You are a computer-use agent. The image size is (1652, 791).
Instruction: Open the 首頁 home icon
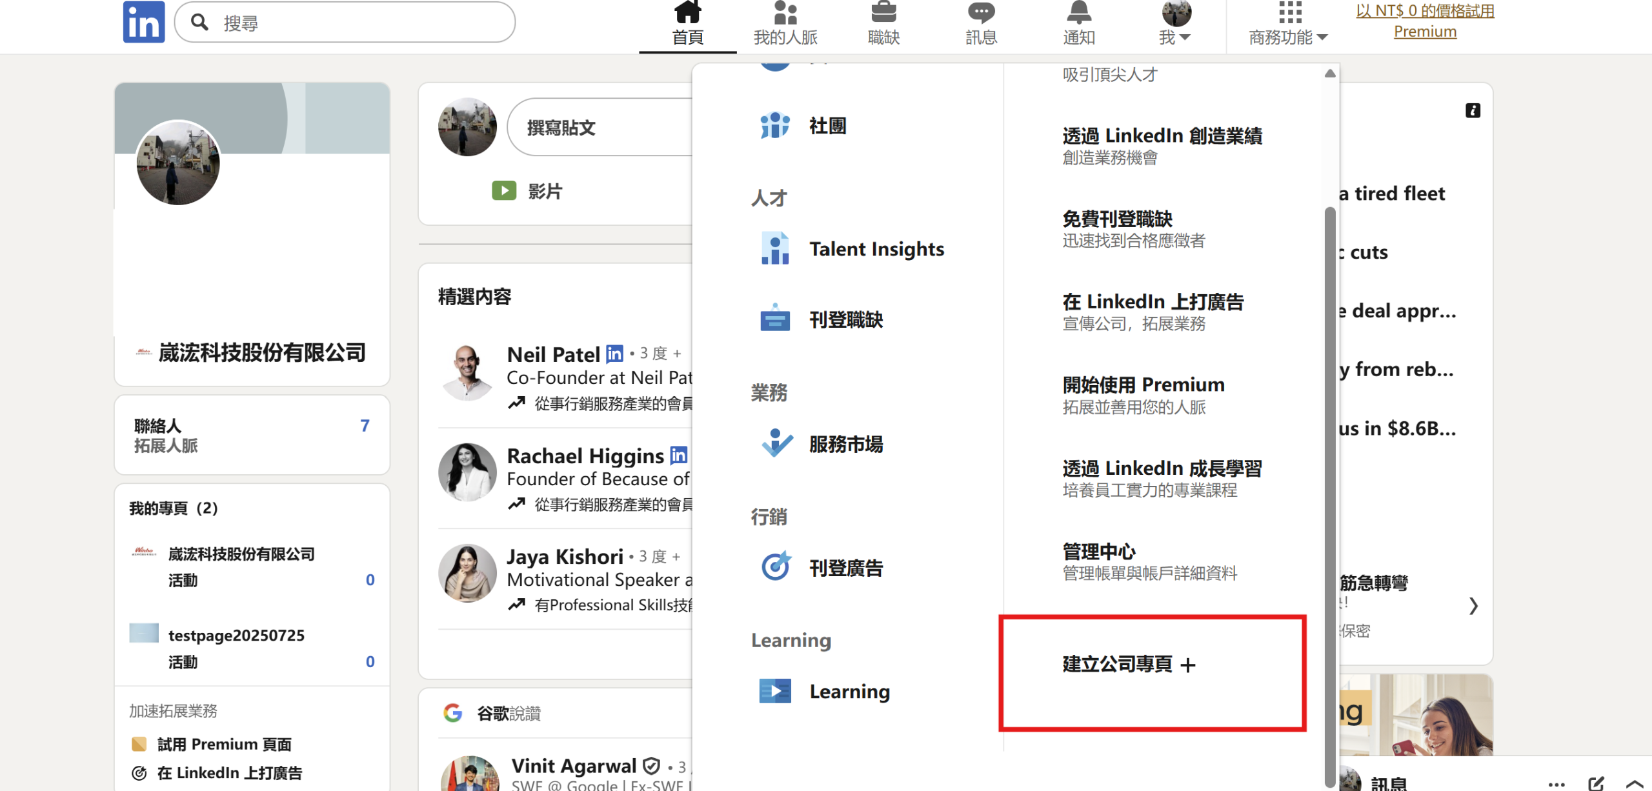pos(687,12)
